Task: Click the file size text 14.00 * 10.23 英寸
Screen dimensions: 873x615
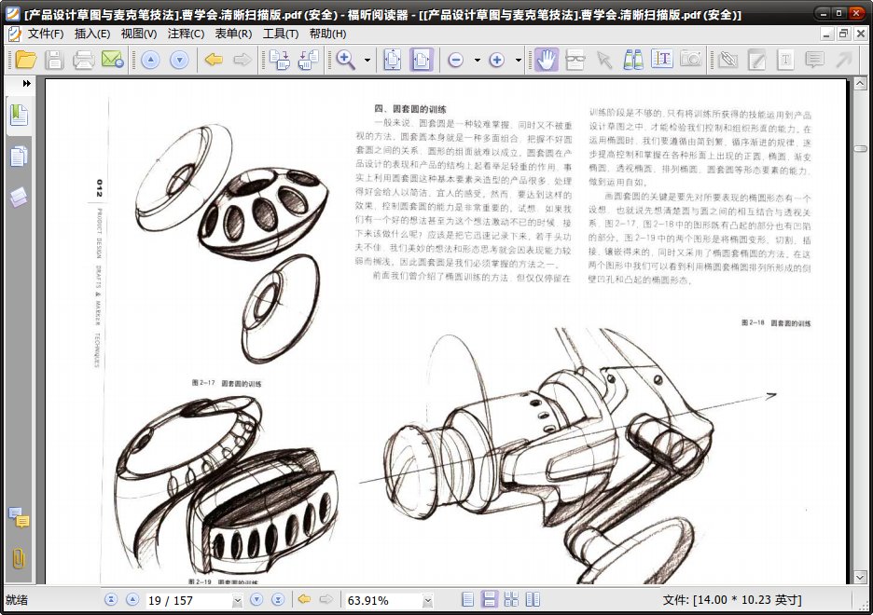Action: [748, 600]
